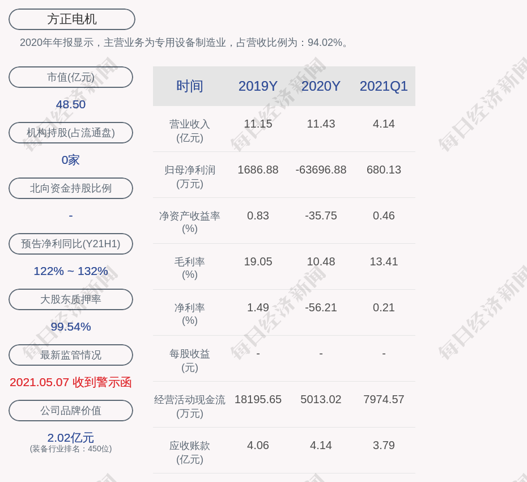This screenshot has height=482, width=527.
Task: Select net profit value 680.13
Action: 384,170
